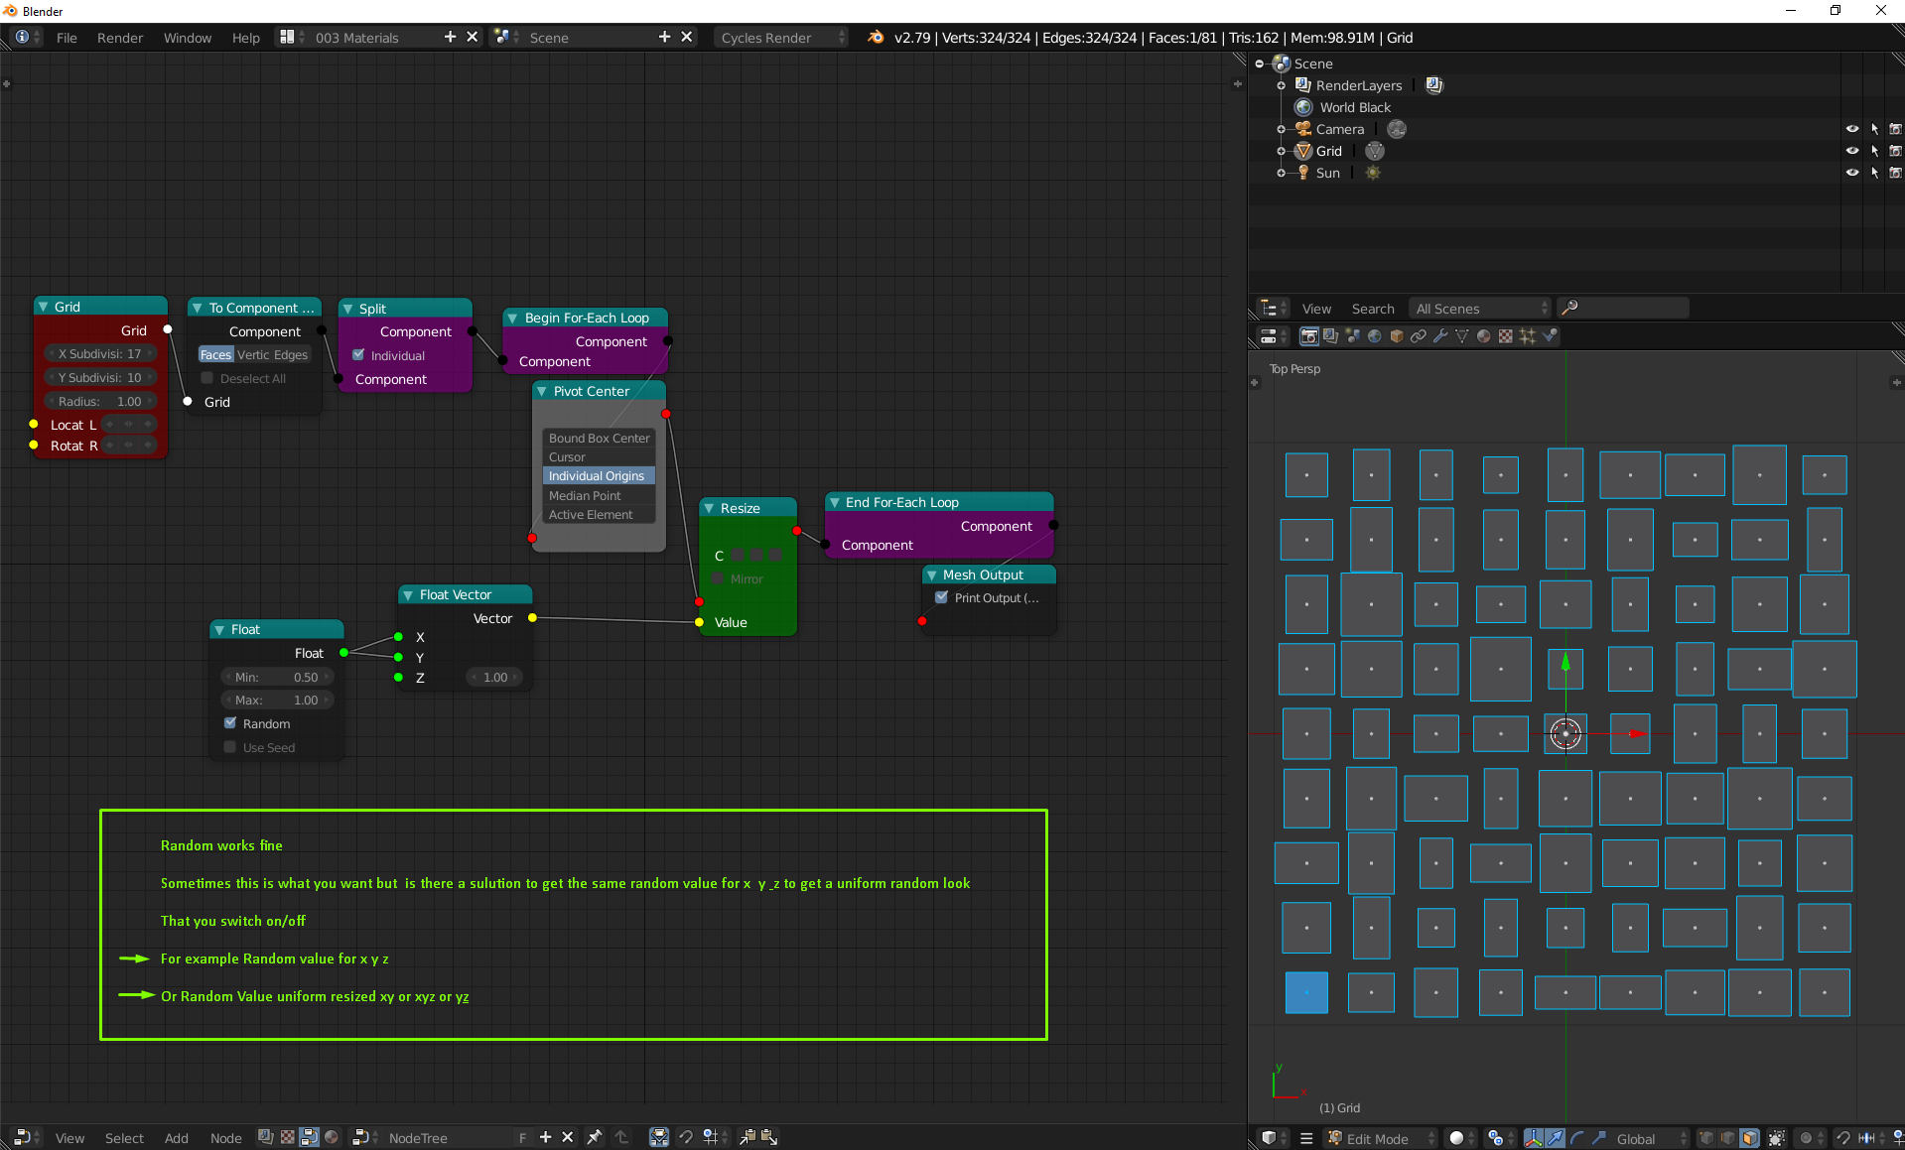This screenshot has height=1150, width=1905.
Task: Open the Object properties cube icon
Action: click(1397, 336)
